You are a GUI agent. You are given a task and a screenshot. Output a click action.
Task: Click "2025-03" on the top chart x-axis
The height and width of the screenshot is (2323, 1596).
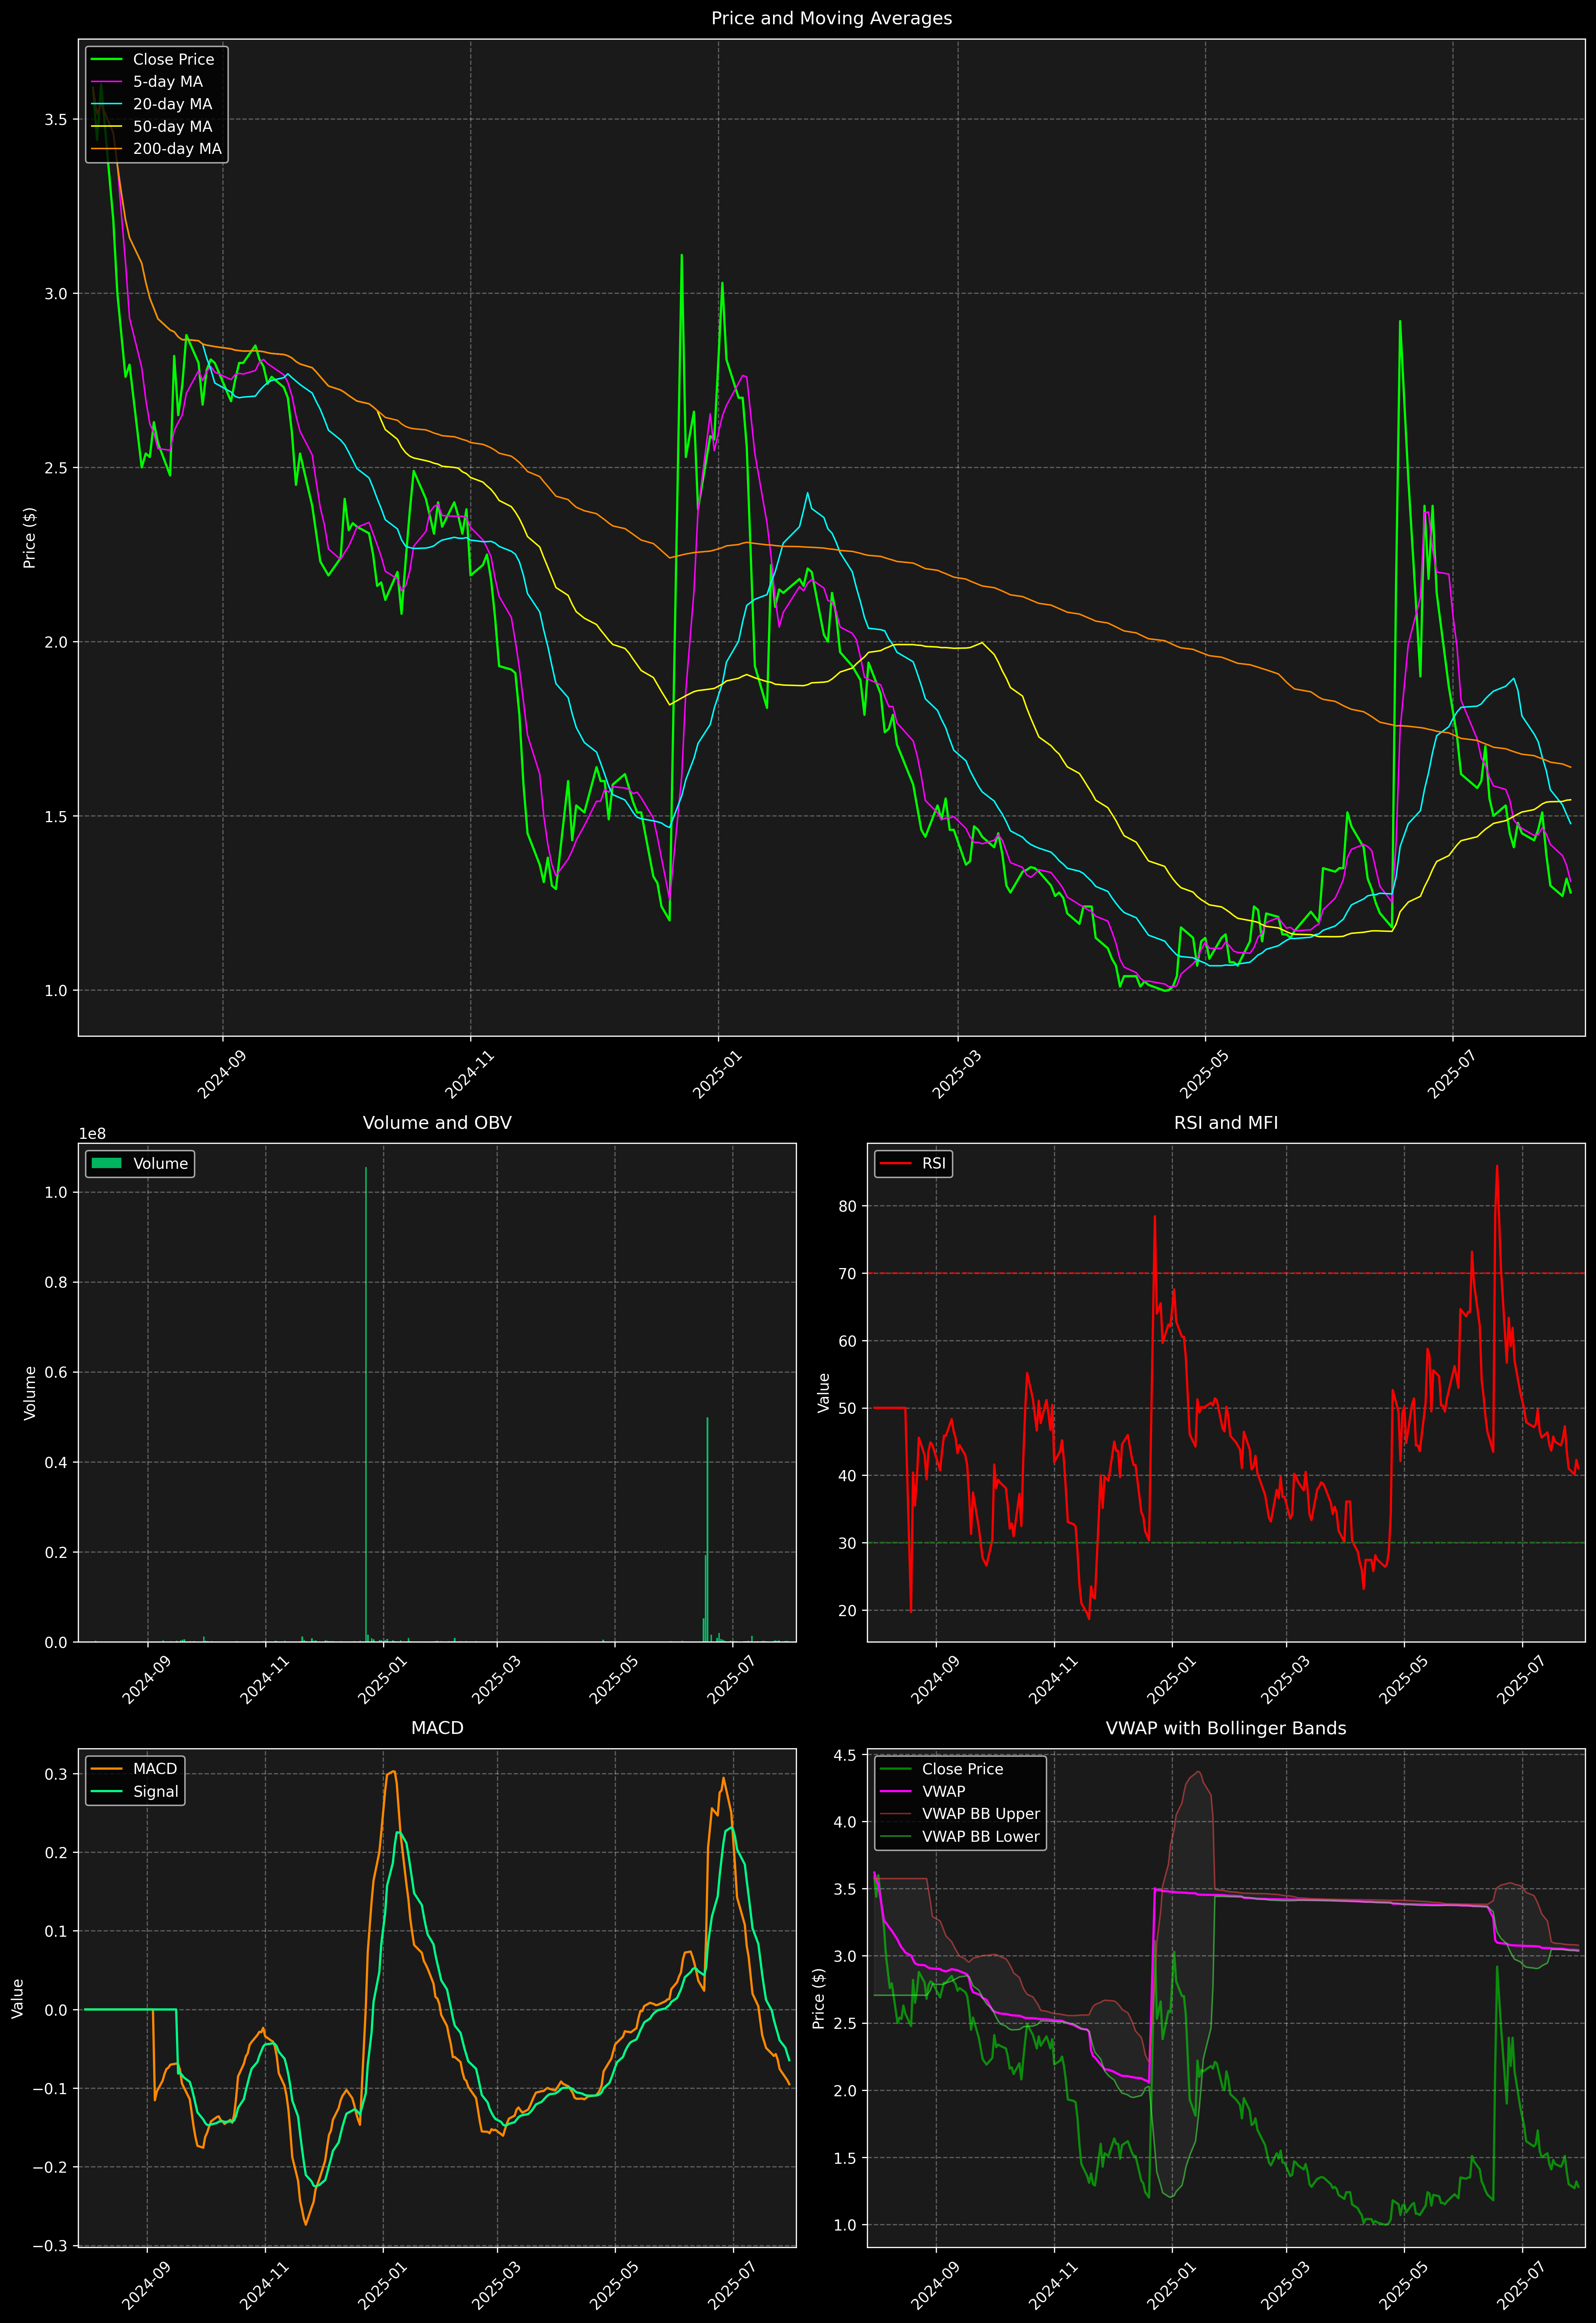click(957, 1075)
